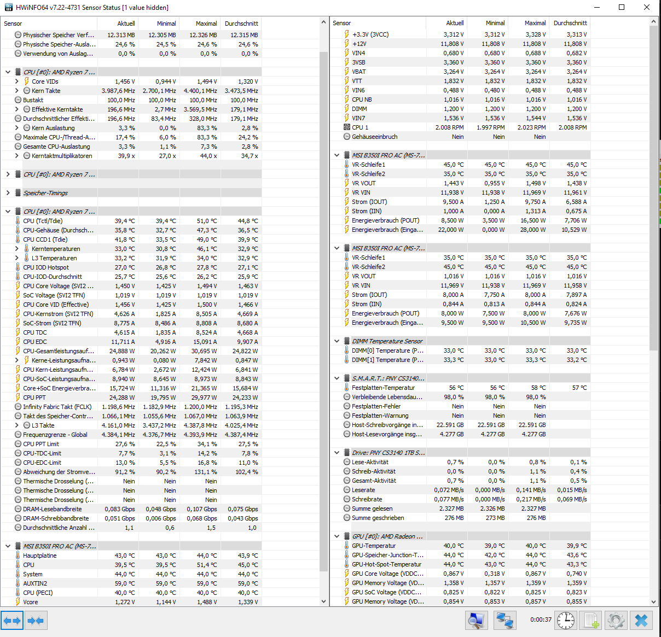This screenshot has height=637, width=661.
Task: Click lightning icon beside Vcore
Action: (x=18, y=602)
